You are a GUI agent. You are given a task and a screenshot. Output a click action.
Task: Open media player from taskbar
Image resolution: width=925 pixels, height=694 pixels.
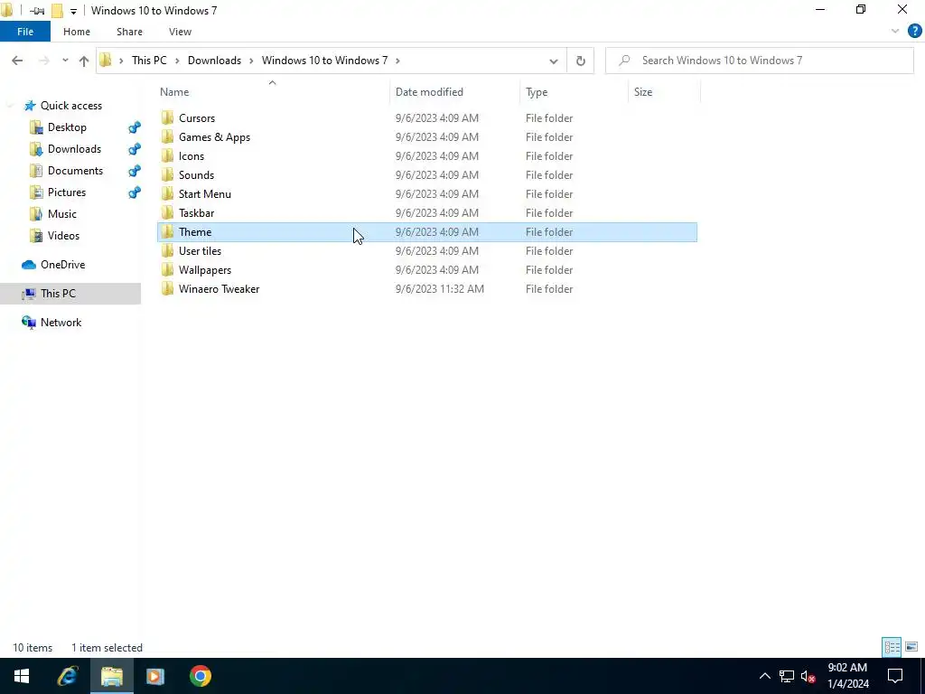(155, 676)
